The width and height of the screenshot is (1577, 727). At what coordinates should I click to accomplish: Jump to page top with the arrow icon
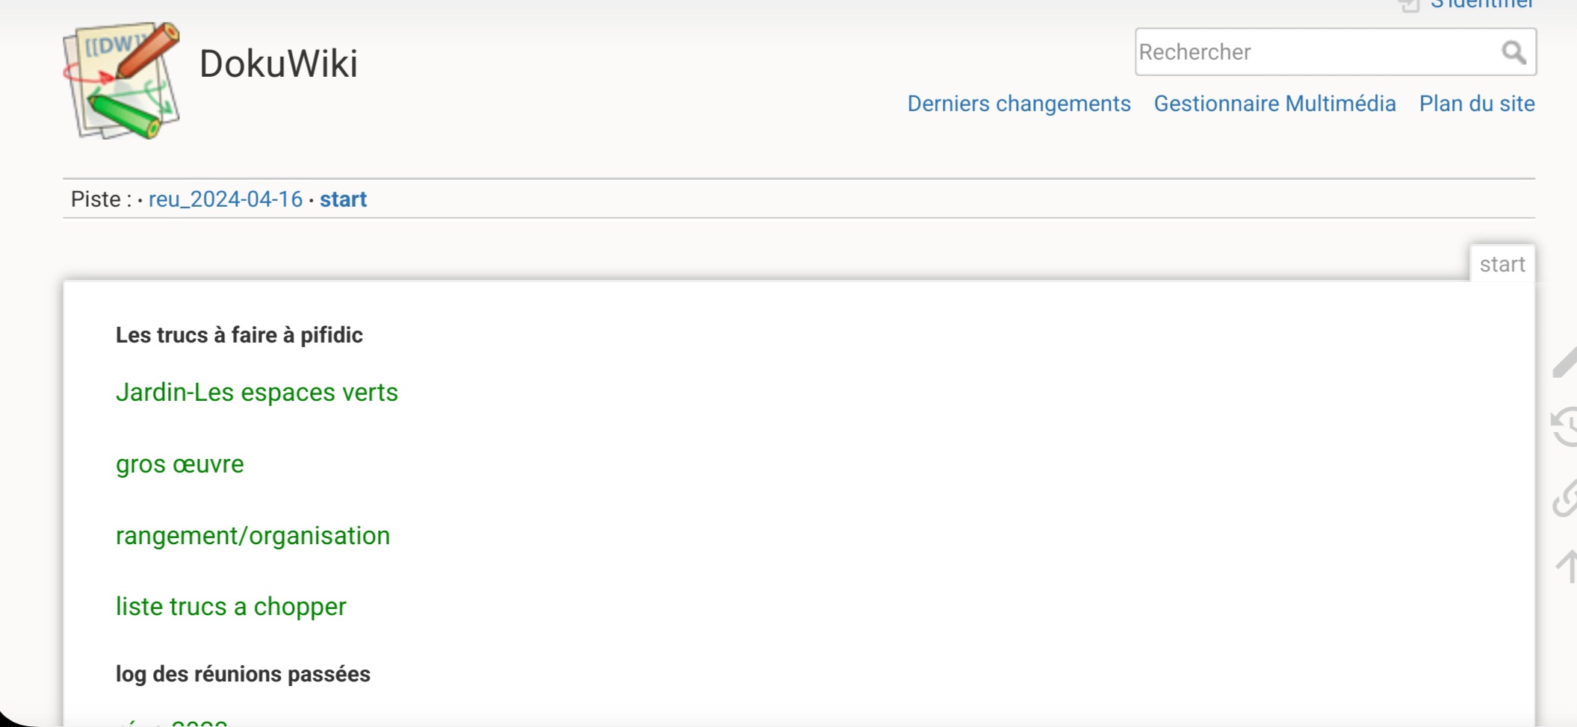pyautogui.click(x=1567, y=566)
